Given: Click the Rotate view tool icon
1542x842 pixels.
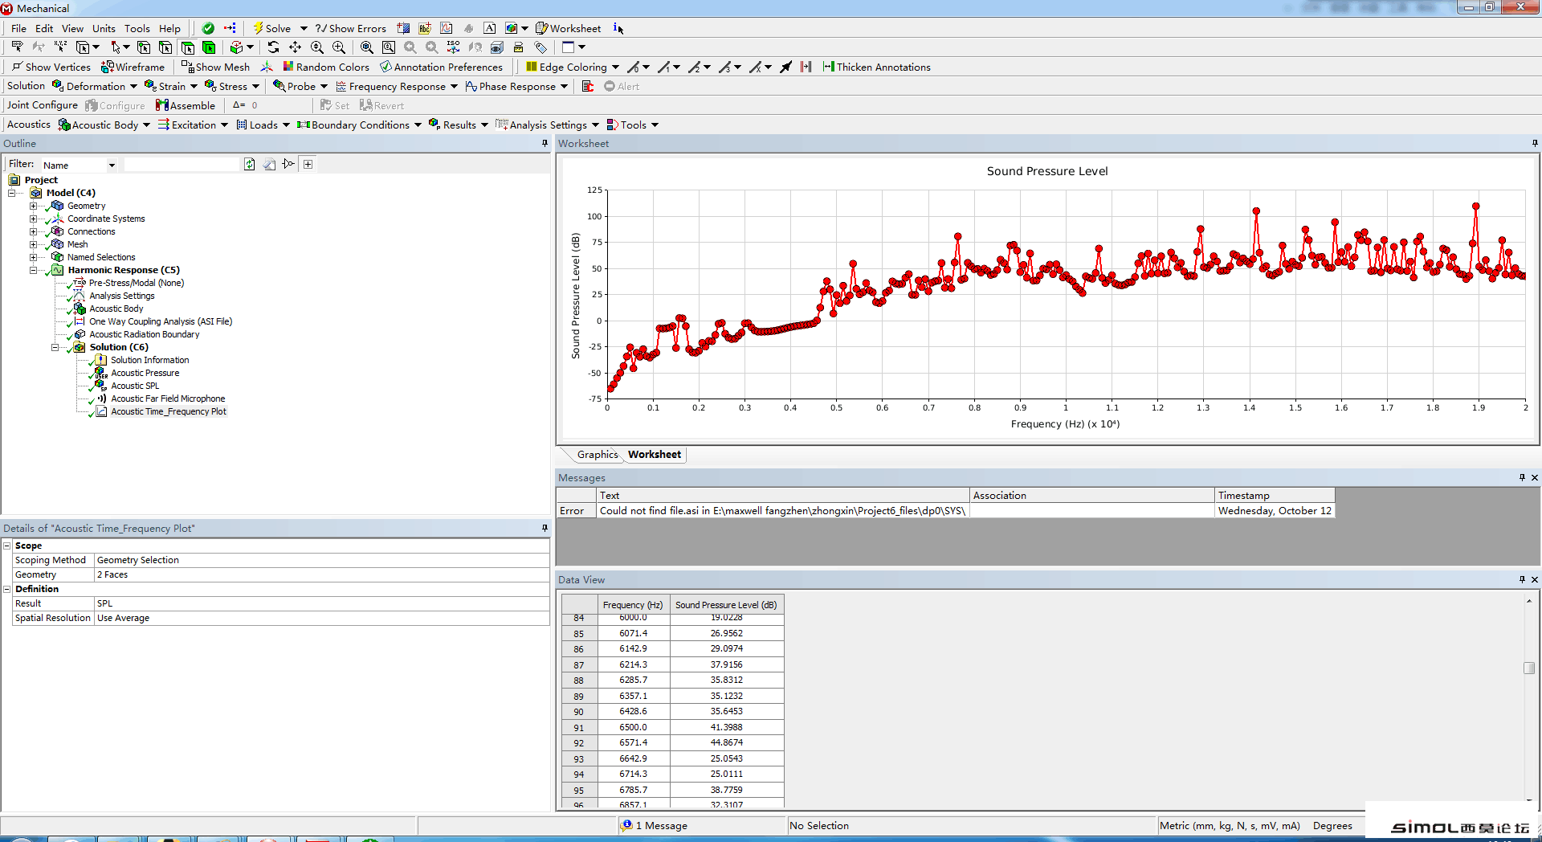Looking at the screenshot, I should coord(273,47).
